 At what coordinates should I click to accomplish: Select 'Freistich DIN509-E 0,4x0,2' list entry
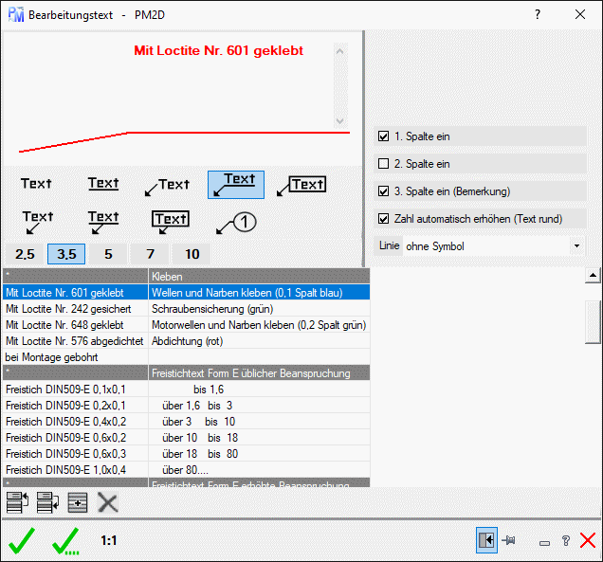point(74,422)
